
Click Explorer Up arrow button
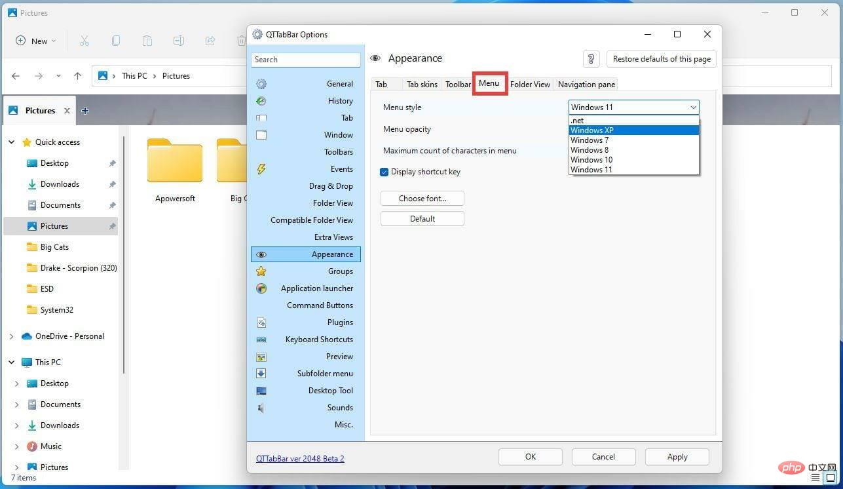77,76
